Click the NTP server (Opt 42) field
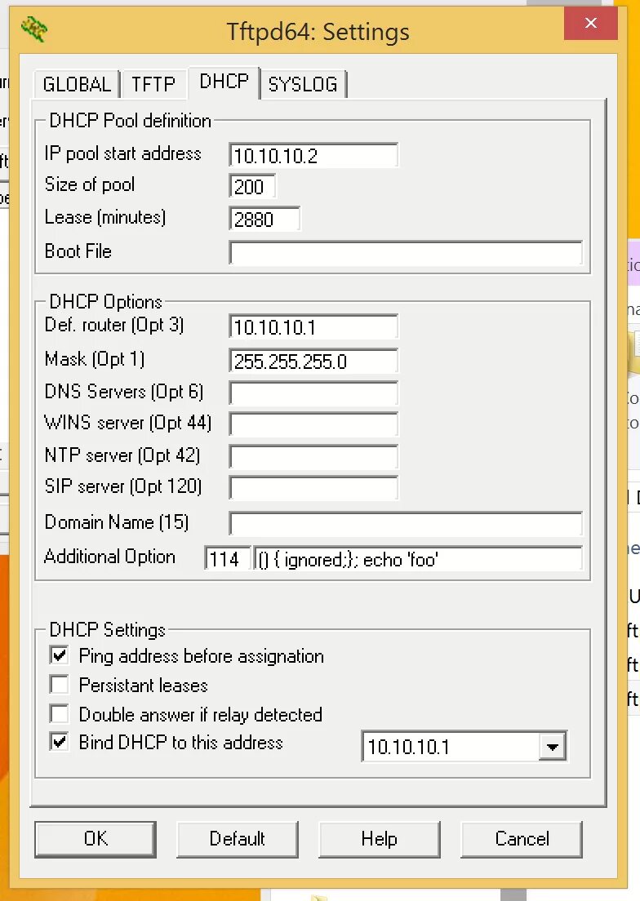640x901 pixels. pos(313,457)
